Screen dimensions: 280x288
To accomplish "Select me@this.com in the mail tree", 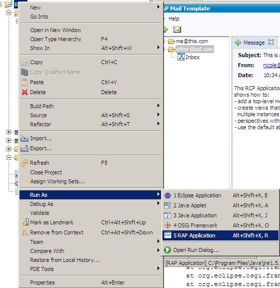I will (192, 42).
